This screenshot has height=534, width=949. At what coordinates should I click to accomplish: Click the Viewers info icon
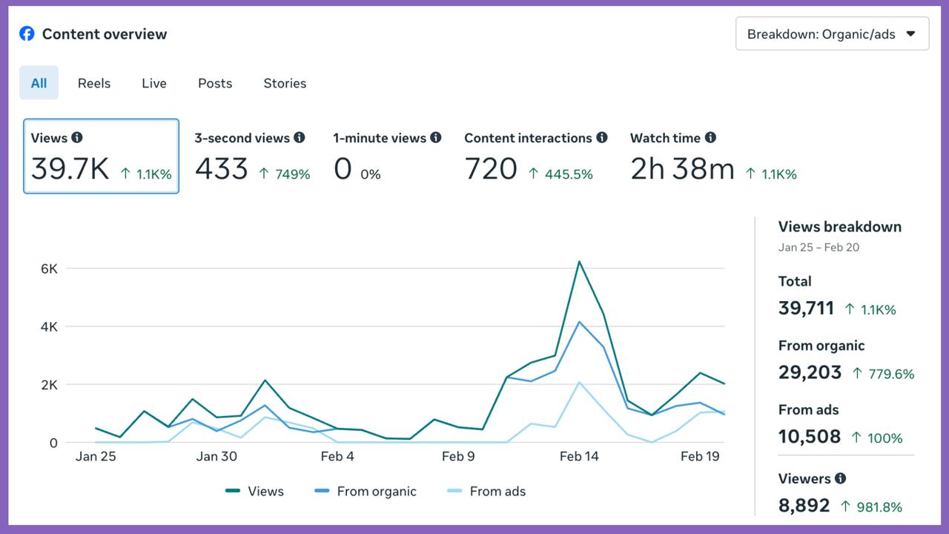point(840,478)
